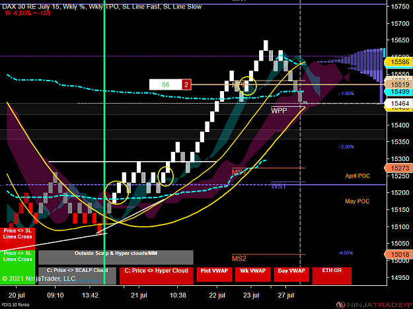Click the dashed gray vertical time line
This screenshot has width=413, height=309.
point(300,142)
